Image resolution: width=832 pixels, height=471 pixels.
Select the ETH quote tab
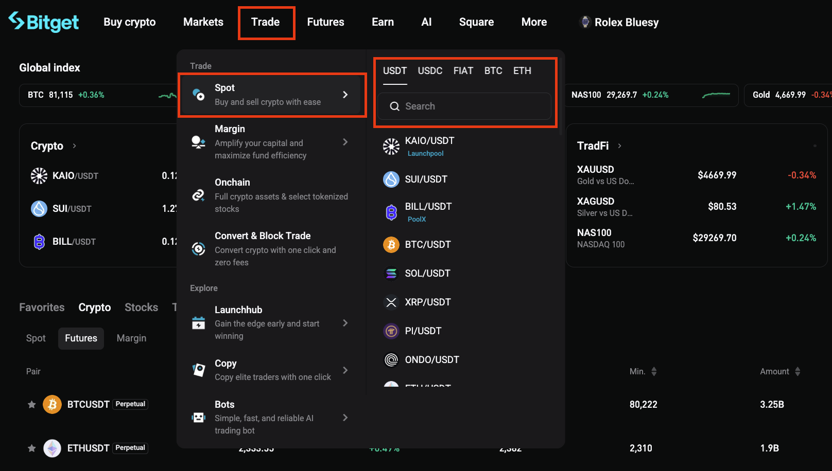[x=522, y=71]
